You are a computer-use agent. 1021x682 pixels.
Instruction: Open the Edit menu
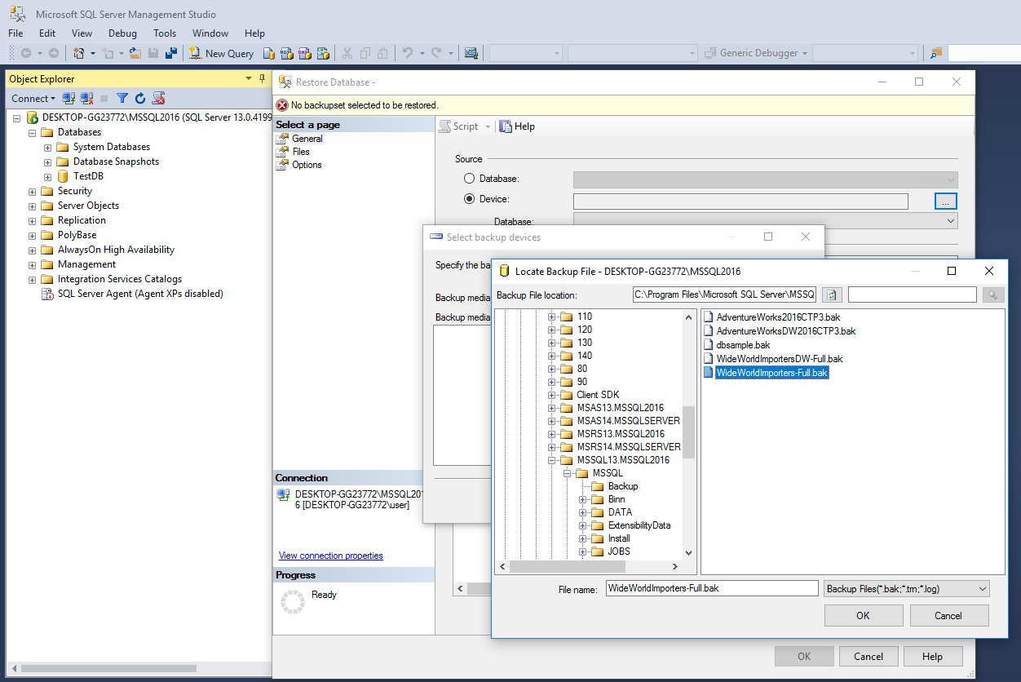click(47, 33)
